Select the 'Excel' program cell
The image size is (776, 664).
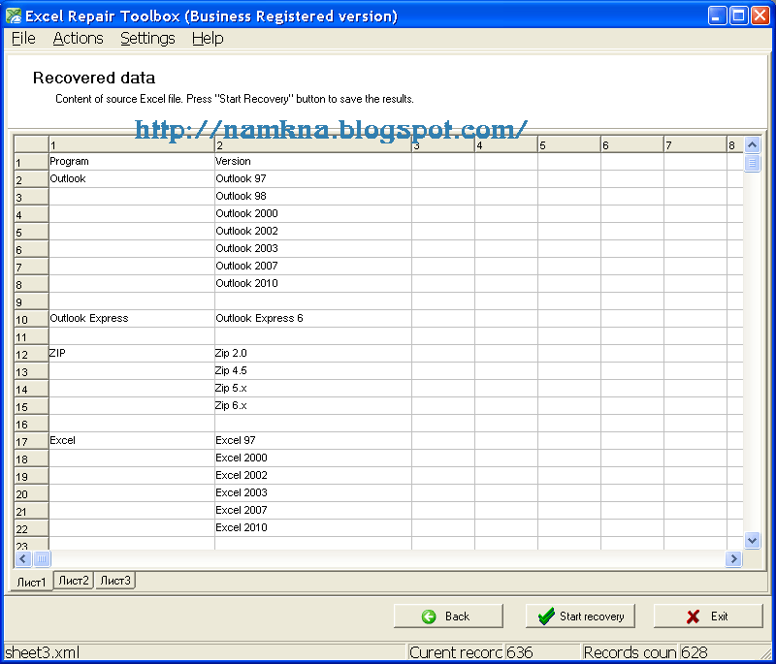click(x=131, y=440)
